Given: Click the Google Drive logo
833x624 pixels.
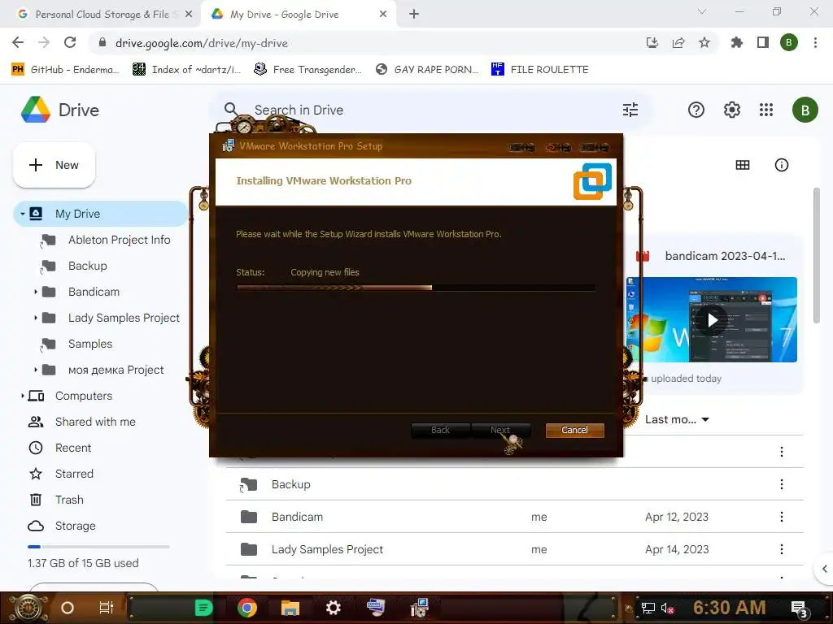Looking at the screenshot, I should (x=36, y=110).
